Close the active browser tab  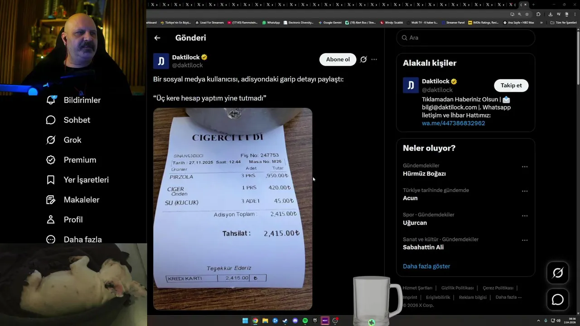click(526, 5)
